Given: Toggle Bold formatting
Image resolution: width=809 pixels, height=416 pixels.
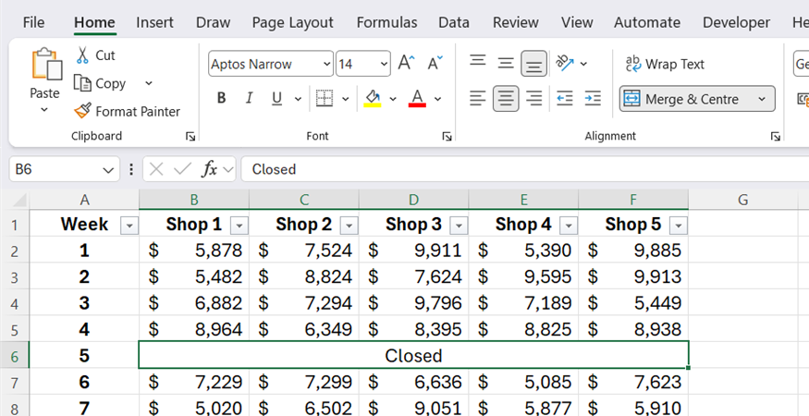Looking at the screenshot, I should tap(221, 98).
